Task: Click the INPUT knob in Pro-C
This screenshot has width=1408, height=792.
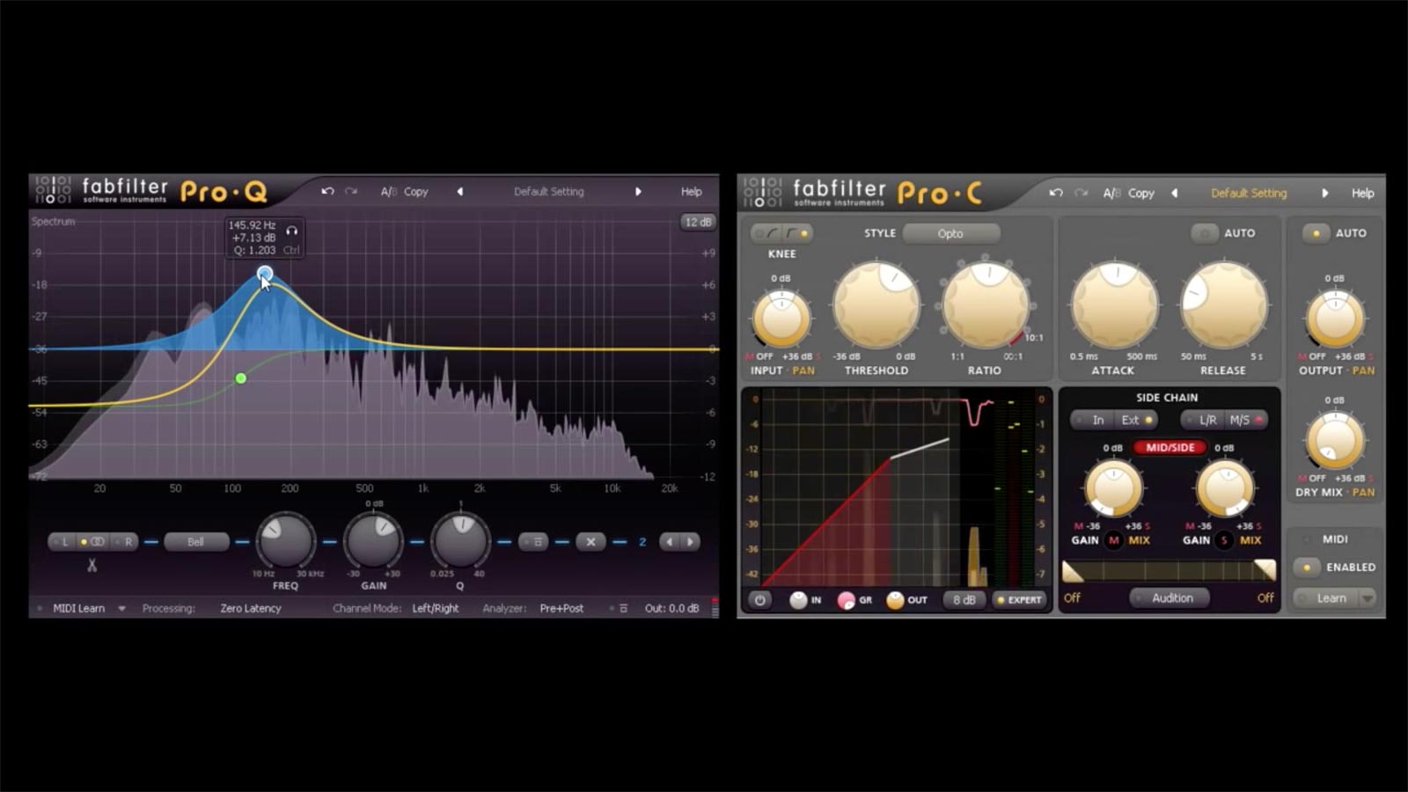Action: pyautogui.click(x=781, y=318)
